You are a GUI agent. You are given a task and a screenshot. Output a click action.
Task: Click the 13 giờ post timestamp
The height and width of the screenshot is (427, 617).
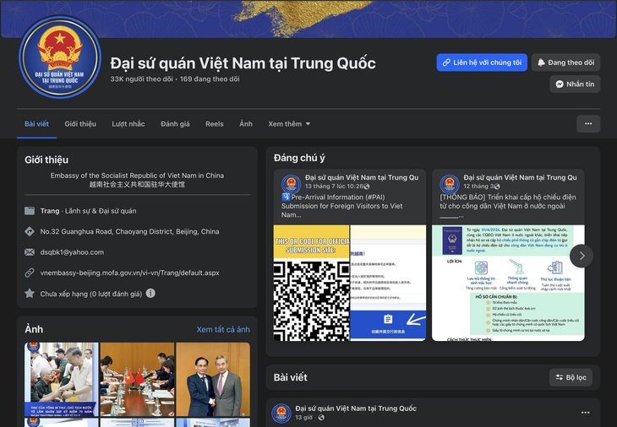pyautogui.click(x=303, y=417)
